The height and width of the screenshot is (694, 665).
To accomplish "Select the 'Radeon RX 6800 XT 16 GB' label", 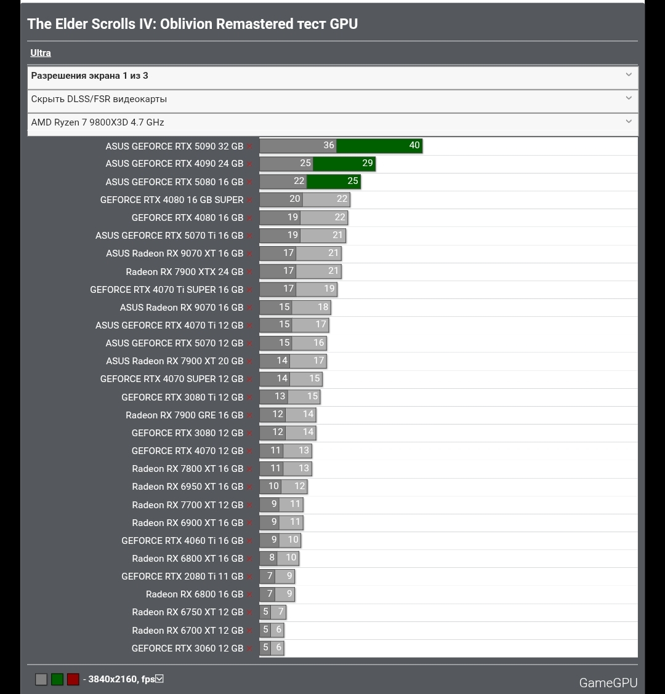I will click(x=188, y=559).
